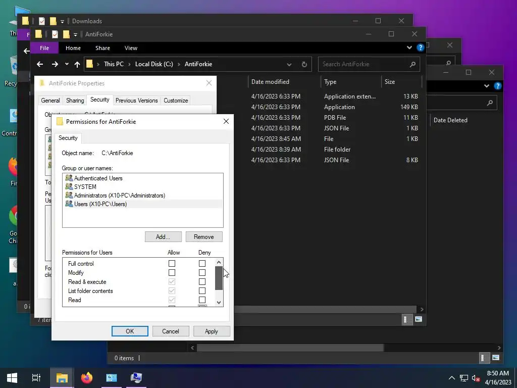Open the Add... user dialog
This screenshot has height=388, width=517.
[x=163, y=237]
